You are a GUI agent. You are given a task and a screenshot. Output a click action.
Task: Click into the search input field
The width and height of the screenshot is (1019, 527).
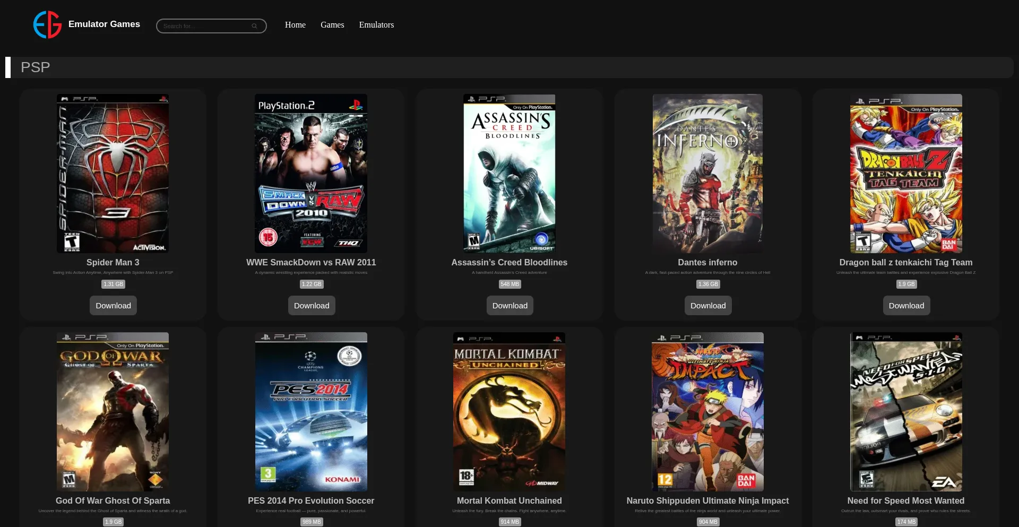[204, 26]
